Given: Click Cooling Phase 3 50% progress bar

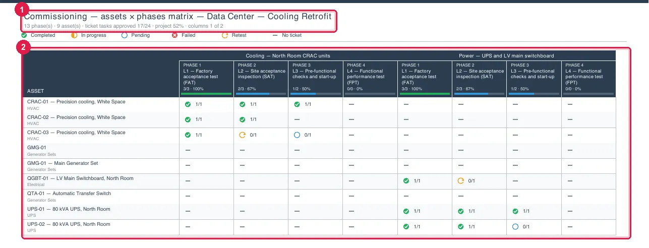Looking at the screenshot, I should pyautogui.click(x=315, y=94).
